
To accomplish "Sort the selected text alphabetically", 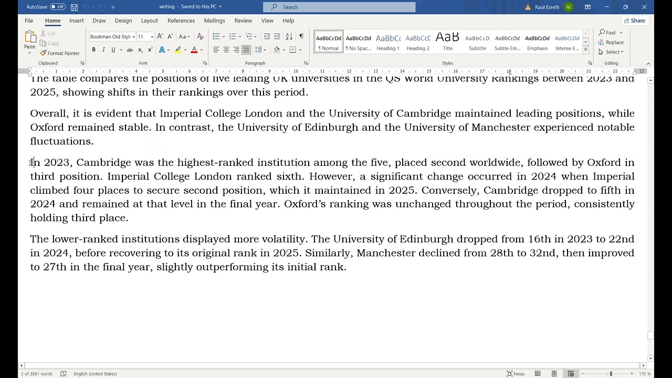I will [x=289, y=36].
